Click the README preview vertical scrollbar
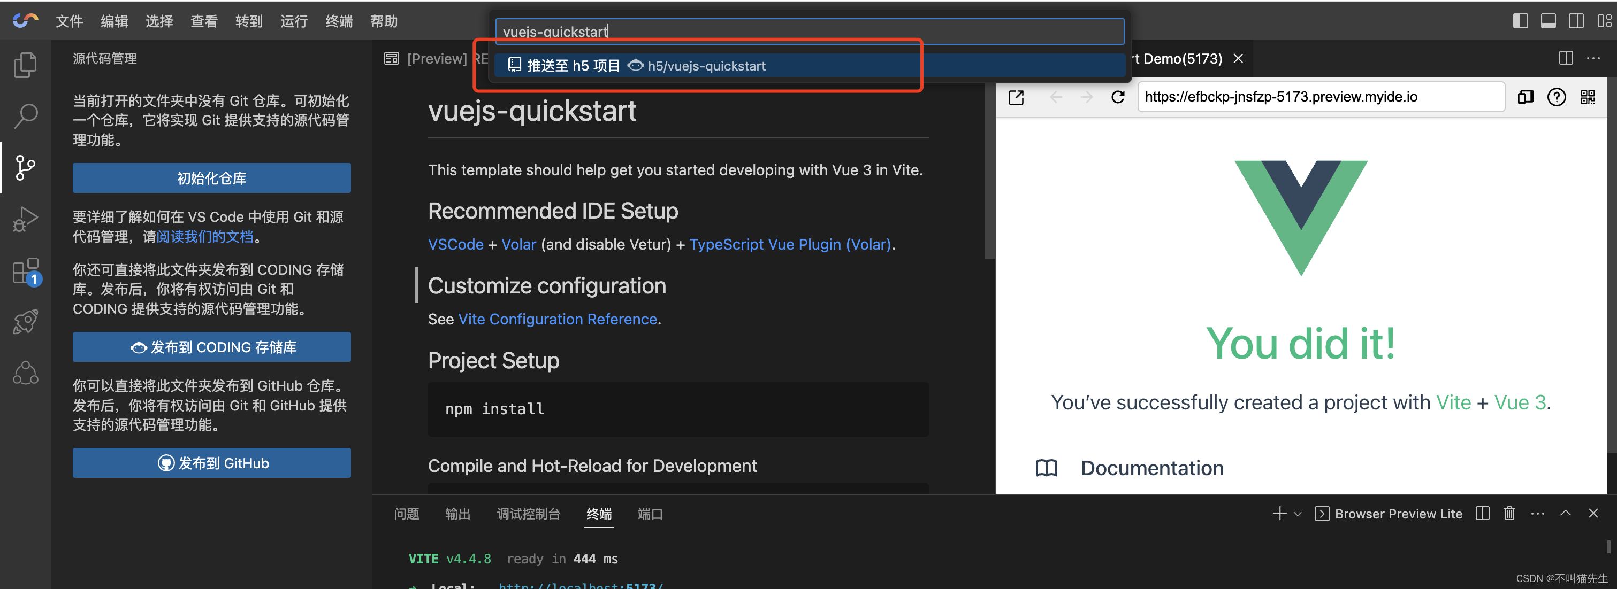 tap(989, 169)
